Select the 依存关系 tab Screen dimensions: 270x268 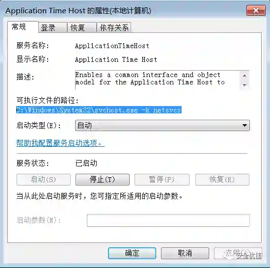pyautogui.click(x=114, y=27)
